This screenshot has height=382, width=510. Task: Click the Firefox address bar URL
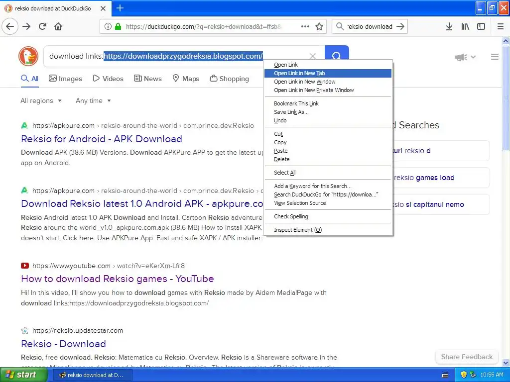tap(204, 26)
